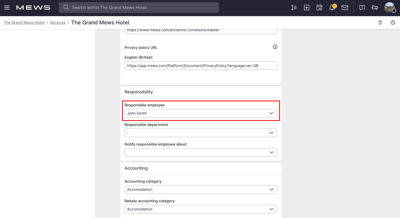The image size is (400, 218).
Task: Click the Privacy policy URL info icon
Action: pos(275,47)
